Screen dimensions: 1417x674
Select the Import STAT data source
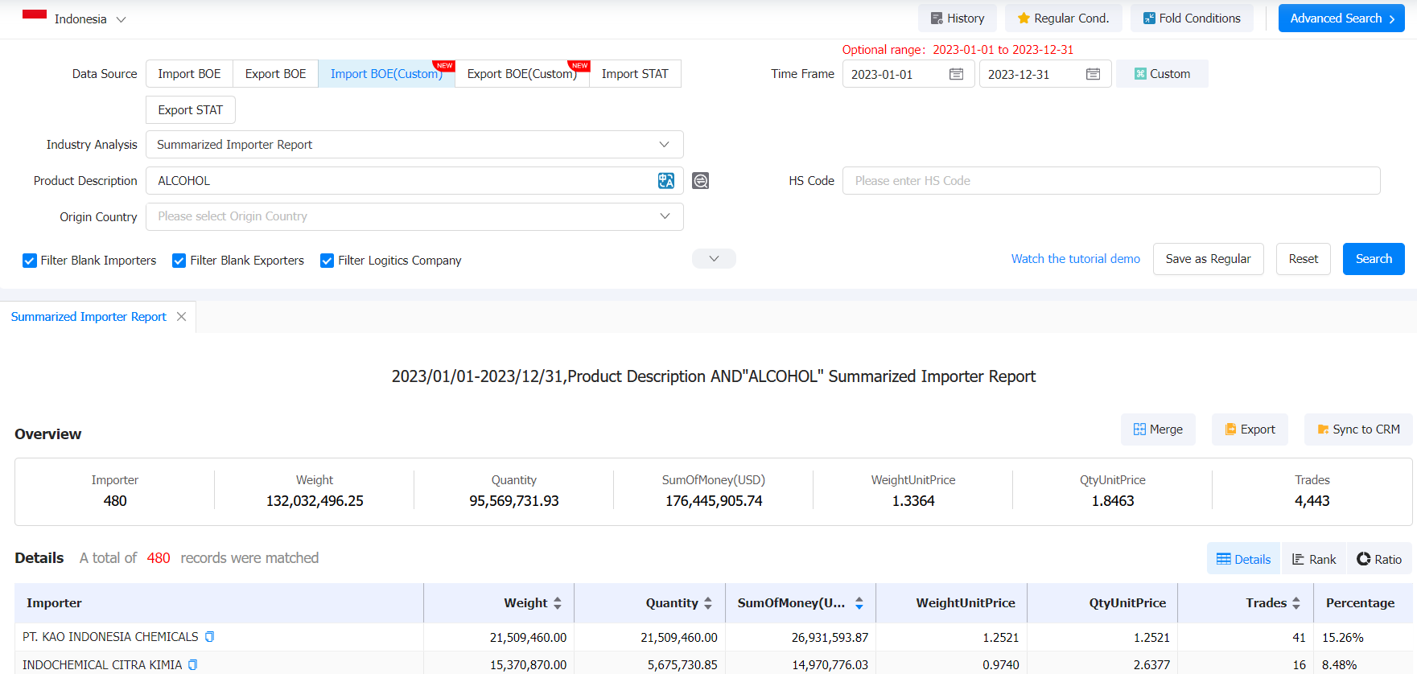click(634, 74)
